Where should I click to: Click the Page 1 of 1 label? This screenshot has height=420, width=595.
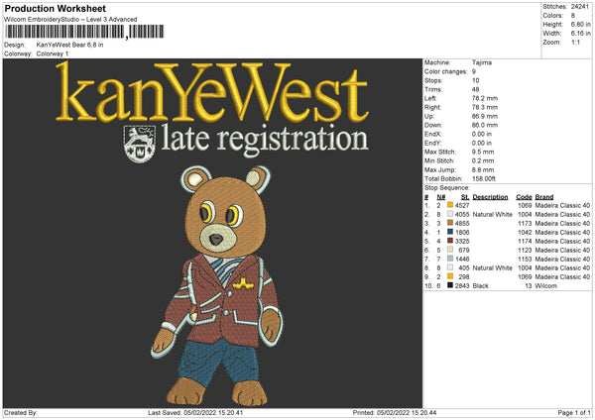pos(574,413)
